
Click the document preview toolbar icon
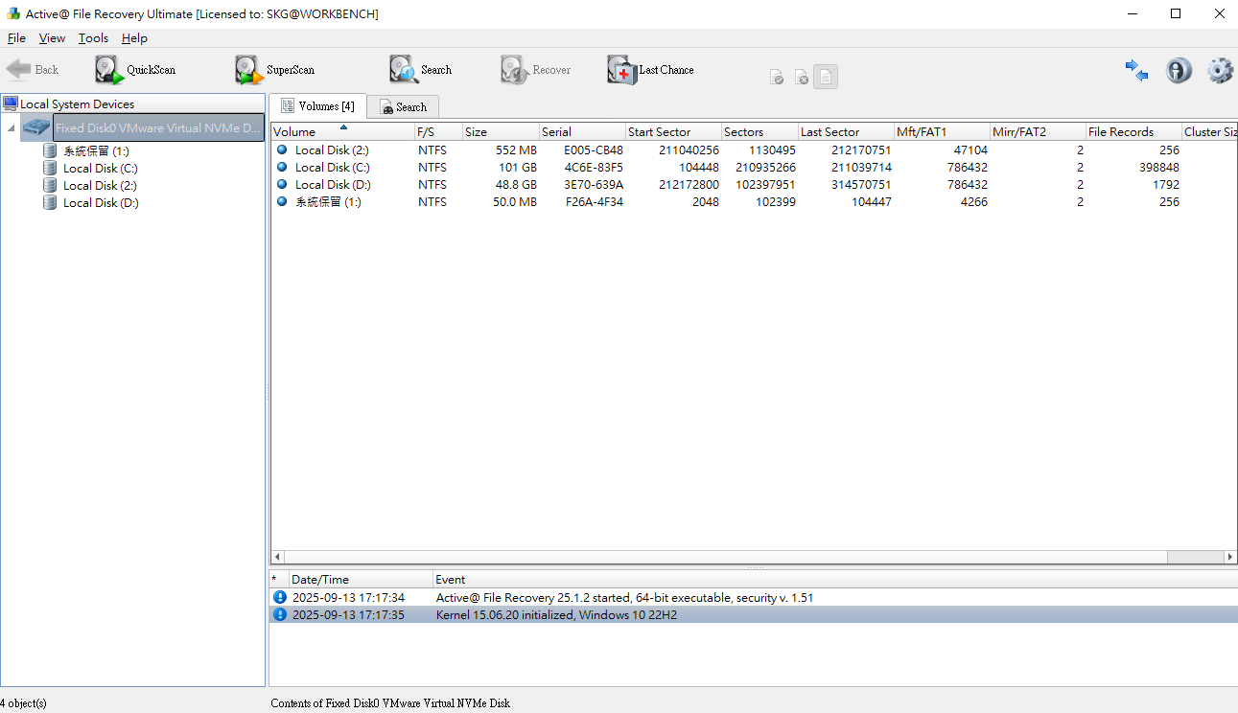[x=826, y=77]
